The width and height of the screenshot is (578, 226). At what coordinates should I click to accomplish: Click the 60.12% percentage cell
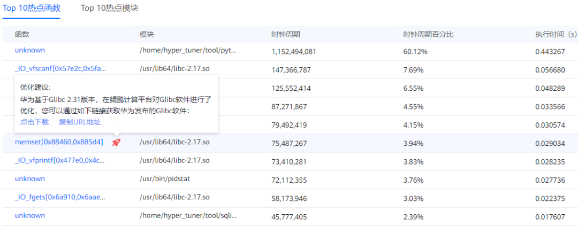415,52
